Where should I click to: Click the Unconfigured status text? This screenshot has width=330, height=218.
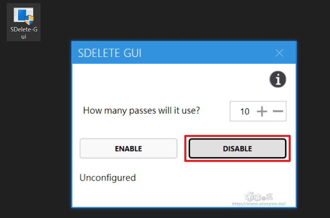point(107,178)
